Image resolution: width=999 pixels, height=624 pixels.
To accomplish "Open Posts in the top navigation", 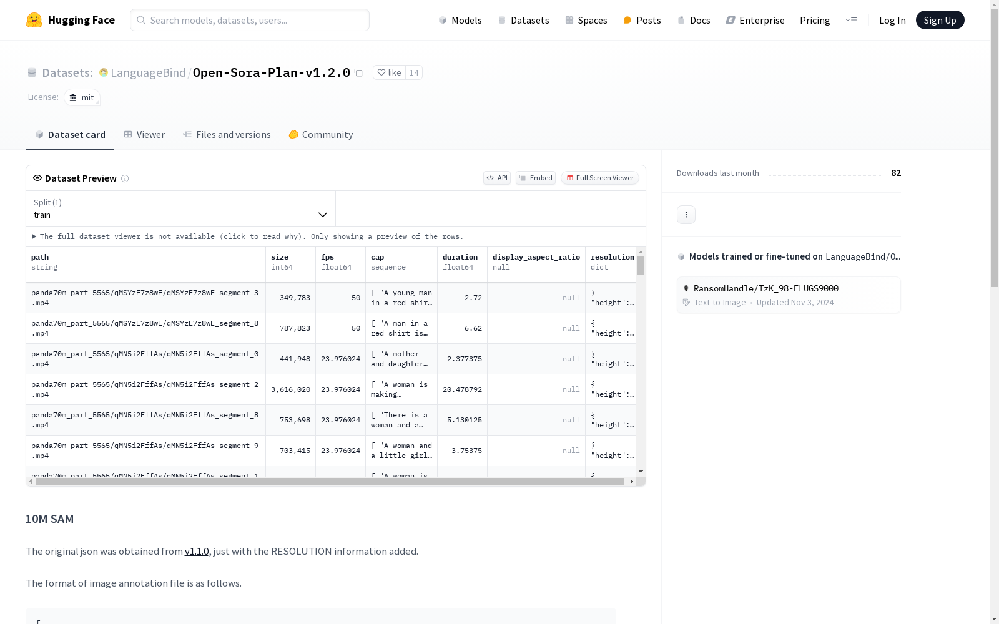I will coord(642,20).
